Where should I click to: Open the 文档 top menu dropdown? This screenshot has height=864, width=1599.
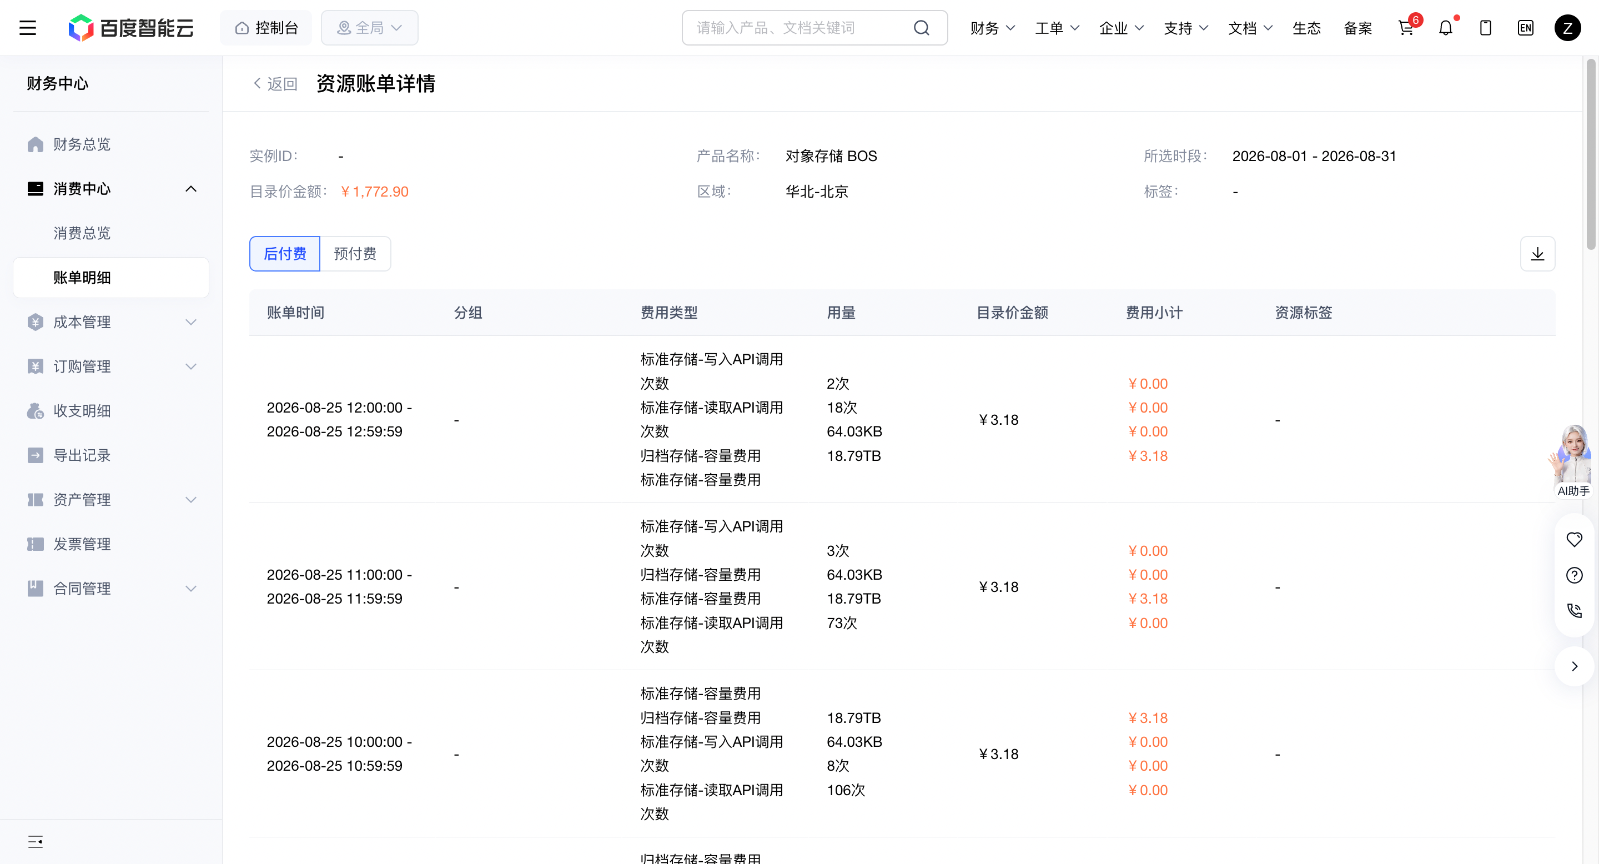[1250, 28]
